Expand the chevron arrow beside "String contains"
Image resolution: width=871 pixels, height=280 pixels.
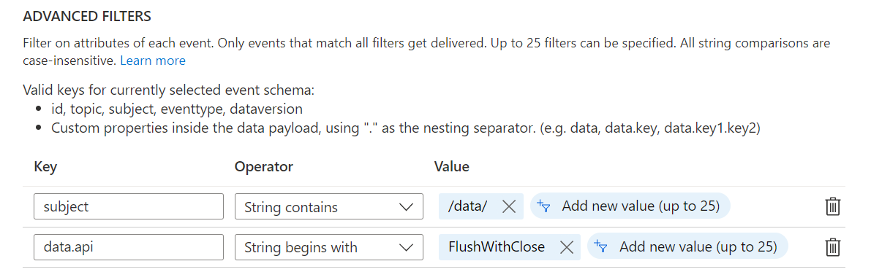(x=407, y=208)
